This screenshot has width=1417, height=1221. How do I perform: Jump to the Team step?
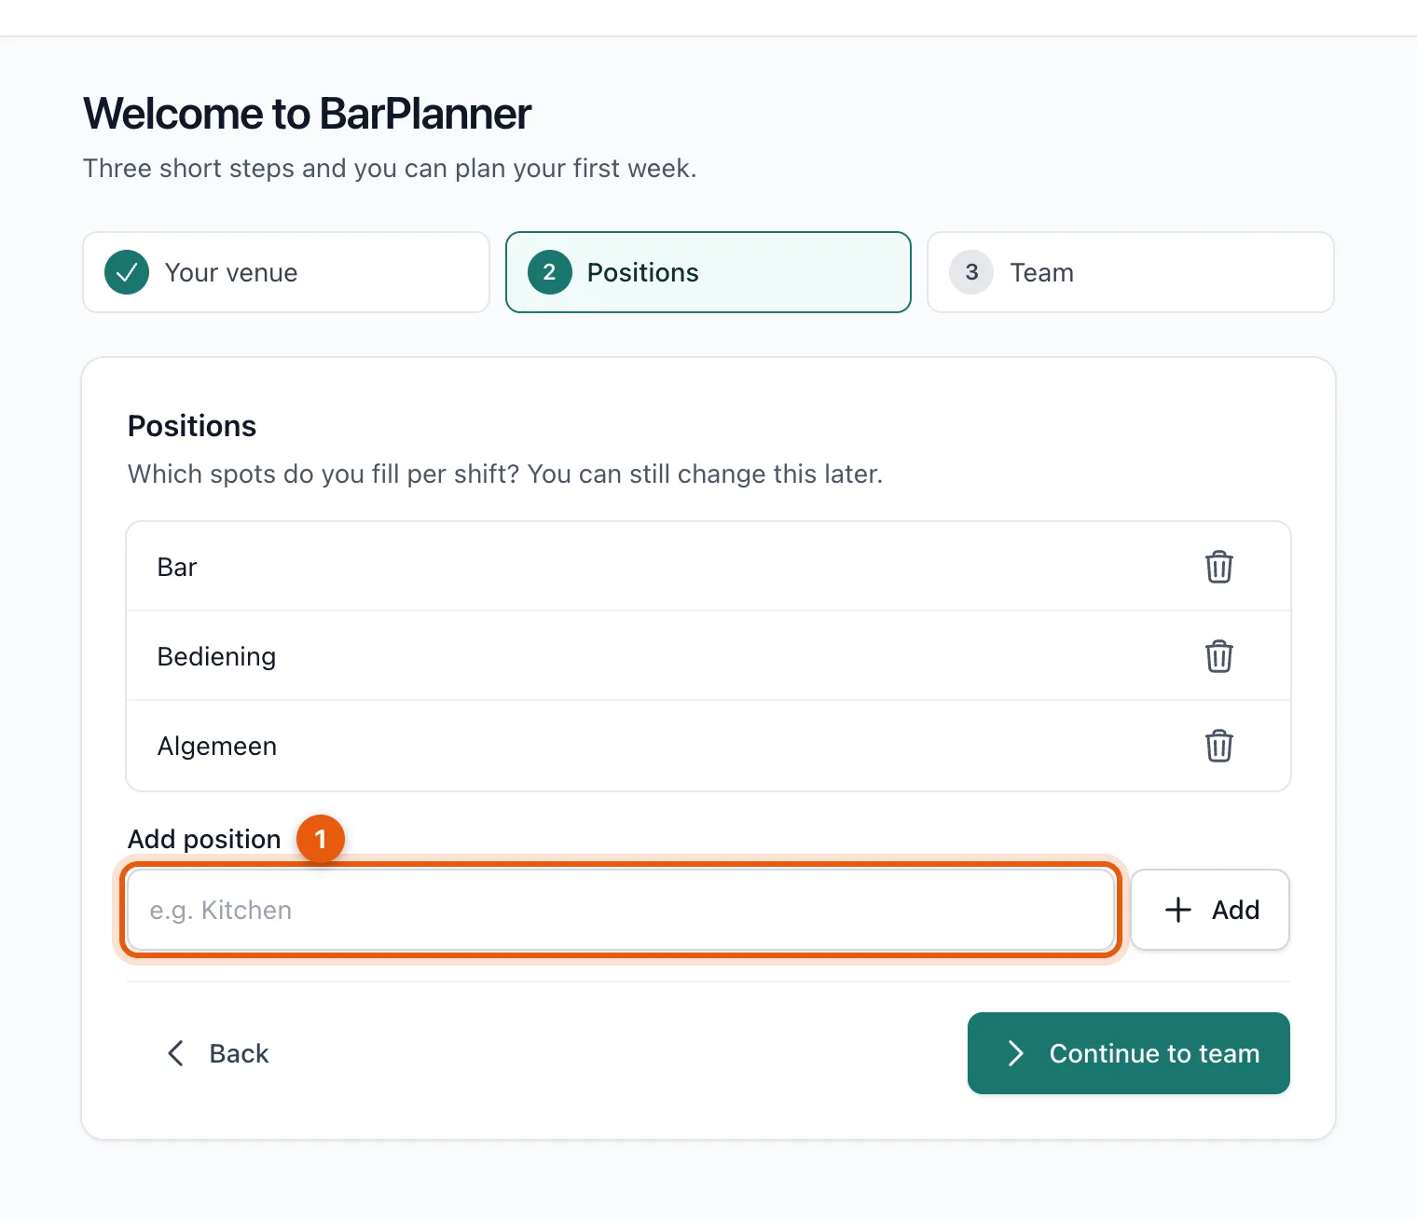[1131, 272]
